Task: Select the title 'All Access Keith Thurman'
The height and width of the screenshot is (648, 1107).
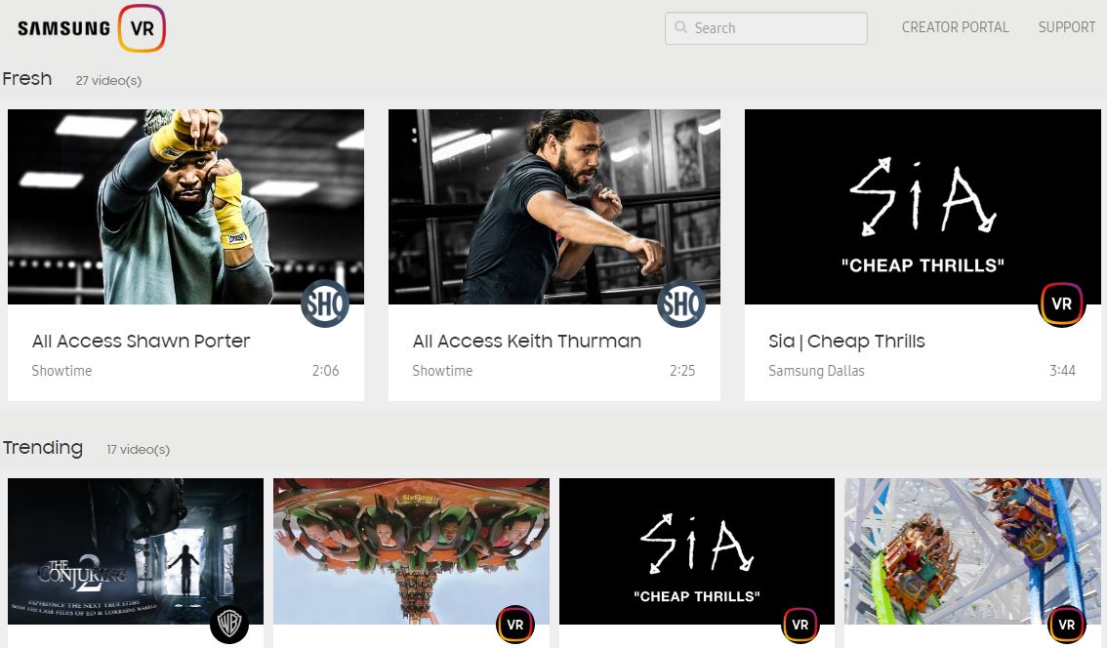Action: pos(527,341)
